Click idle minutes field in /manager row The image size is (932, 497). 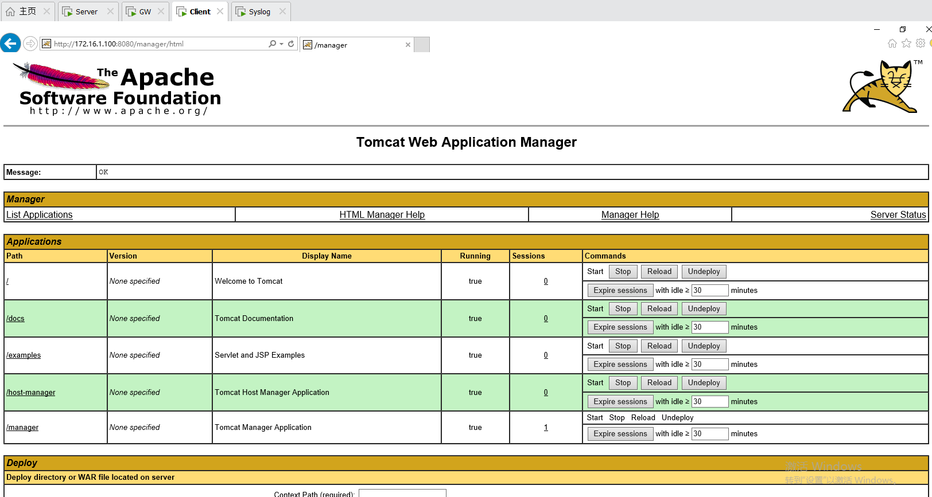click(x=710, y=433)
